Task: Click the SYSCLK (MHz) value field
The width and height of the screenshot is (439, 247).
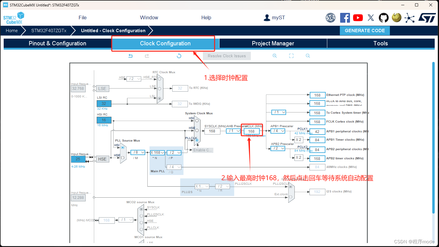Action: [212, 131]
